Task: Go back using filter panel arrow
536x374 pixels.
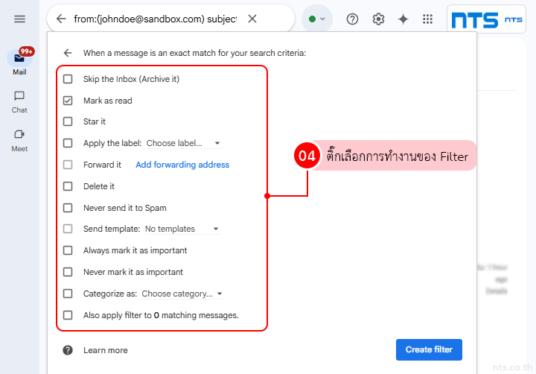Action: click(x=68, y=53)
